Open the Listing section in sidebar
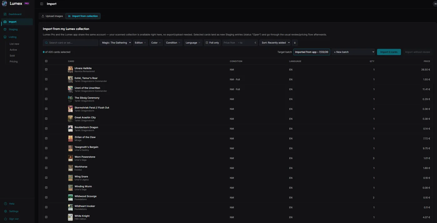 (12, 37)
